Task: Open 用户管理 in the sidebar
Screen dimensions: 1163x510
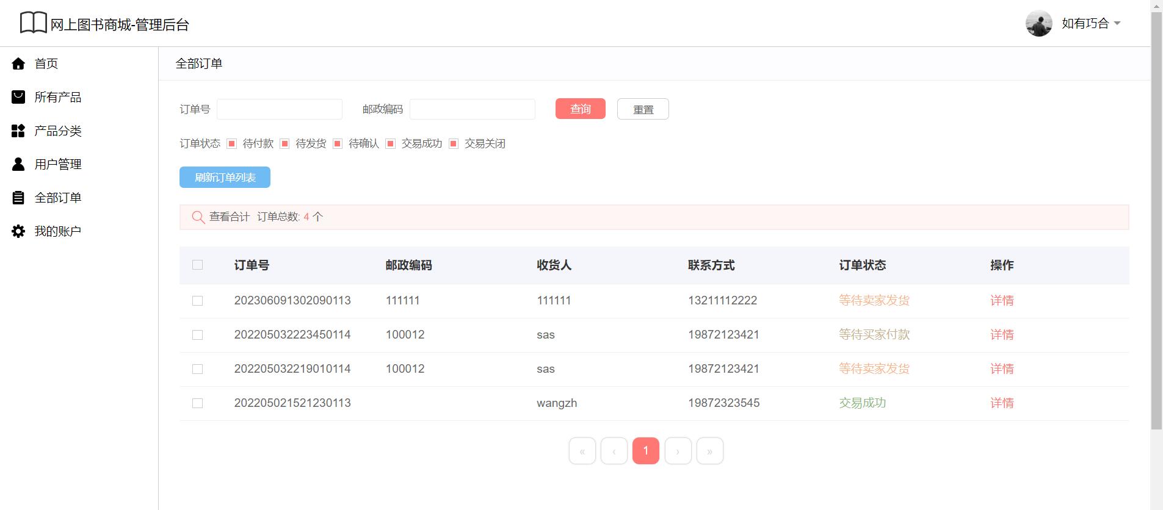Action: point(58,164)
